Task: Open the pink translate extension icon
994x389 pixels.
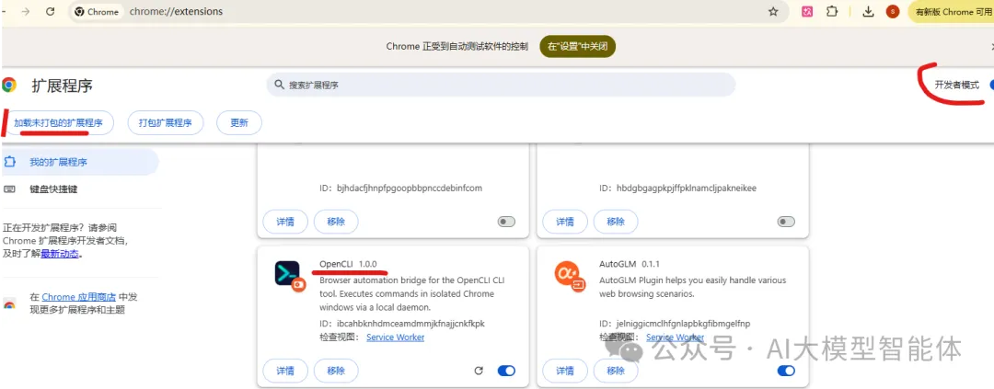Action: (x=807, y=12)
